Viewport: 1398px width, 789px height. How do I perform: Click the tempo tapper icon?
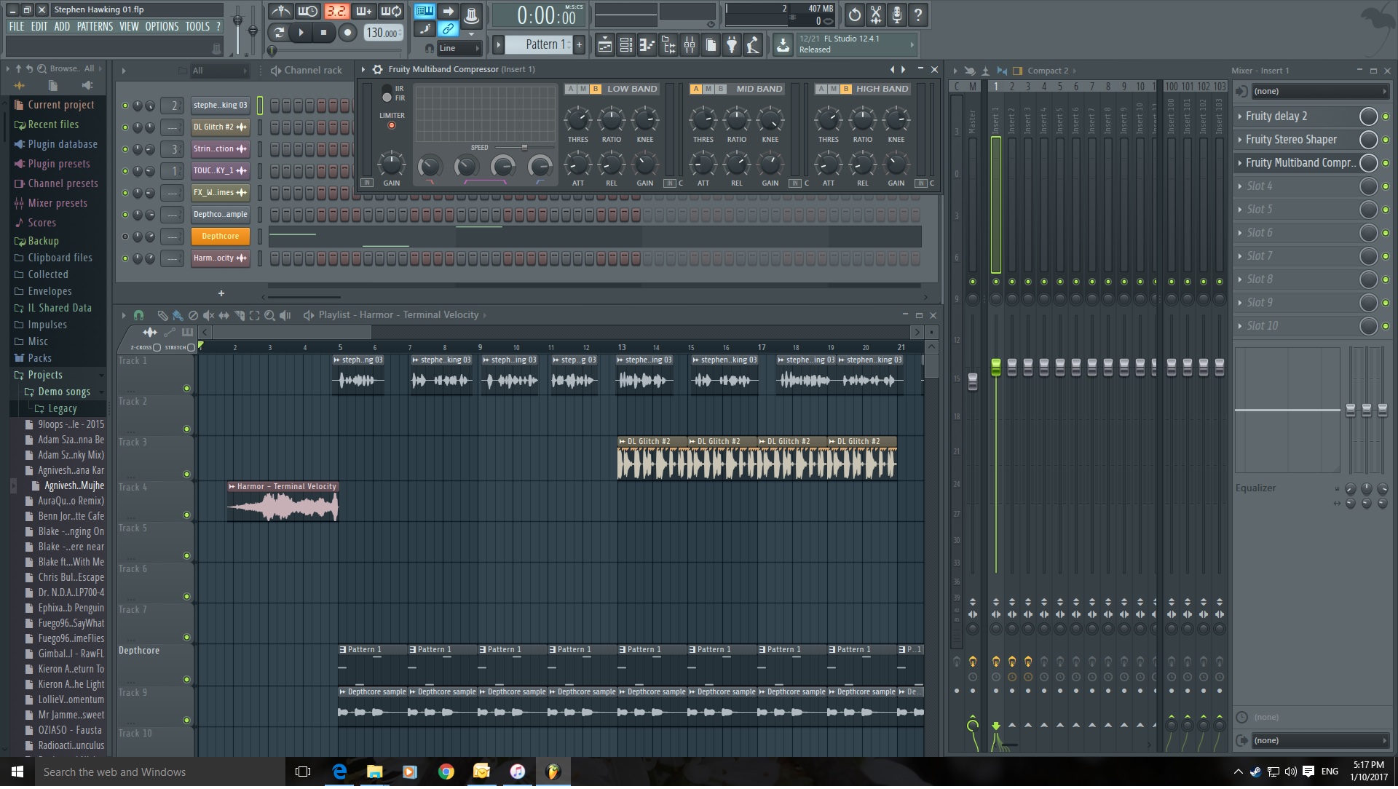click(x=753, y=45)
